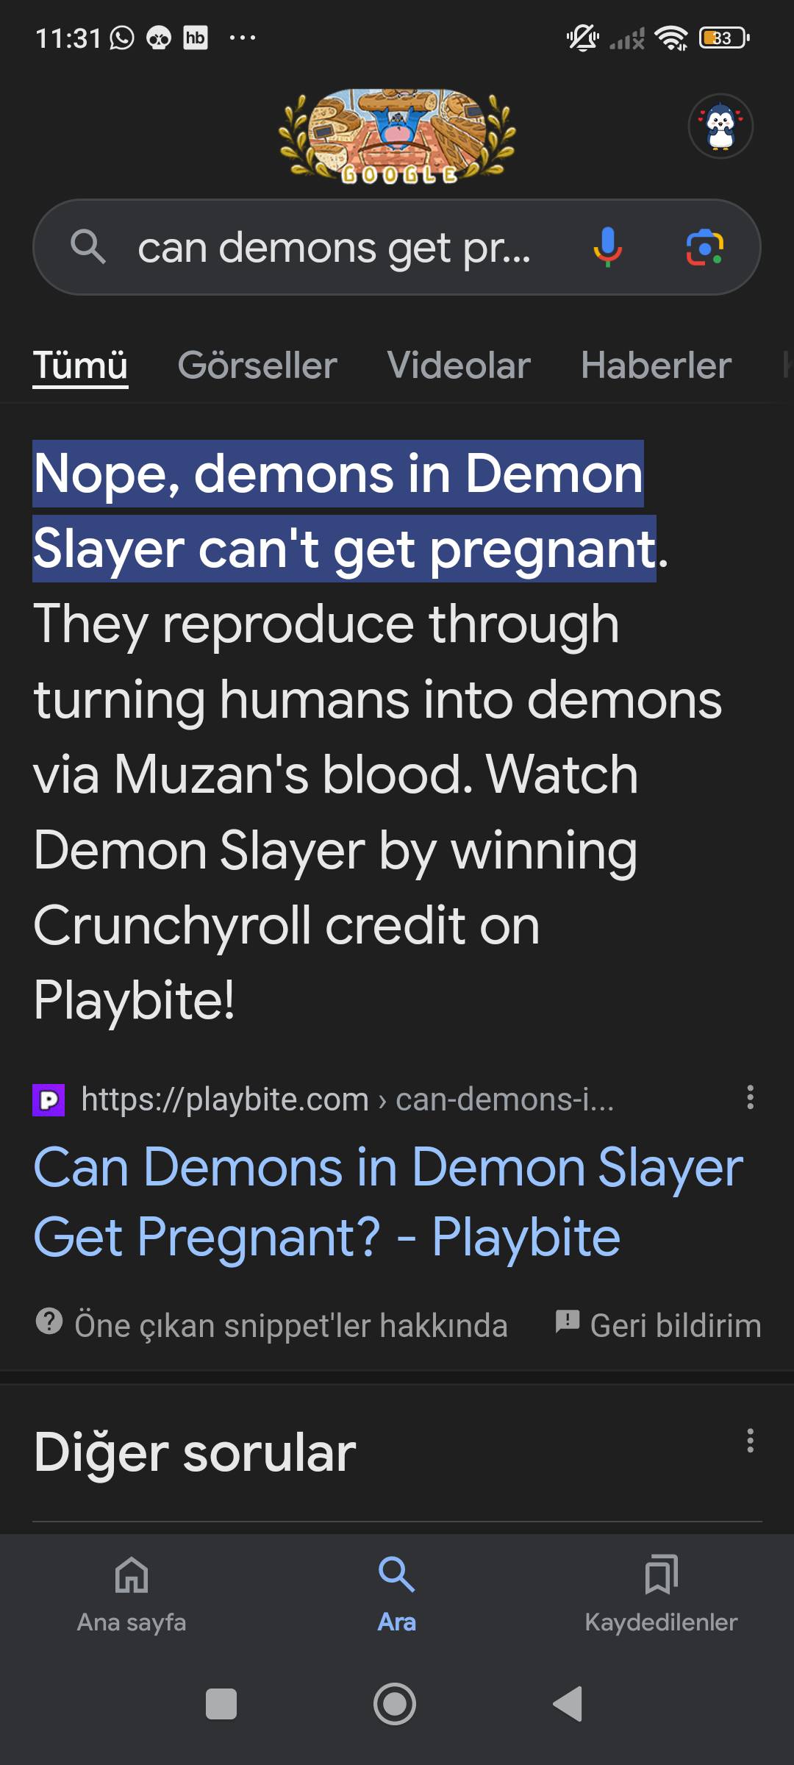Tap the microphone voice search icon
The image size is (794, 1765).
pos(607,247)
